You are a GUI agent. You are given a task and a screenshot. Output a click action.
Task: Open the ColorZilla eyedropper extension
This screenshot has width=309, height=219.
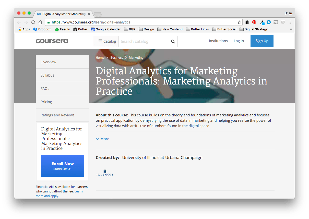pyautogui.click(x=262, y=22)
